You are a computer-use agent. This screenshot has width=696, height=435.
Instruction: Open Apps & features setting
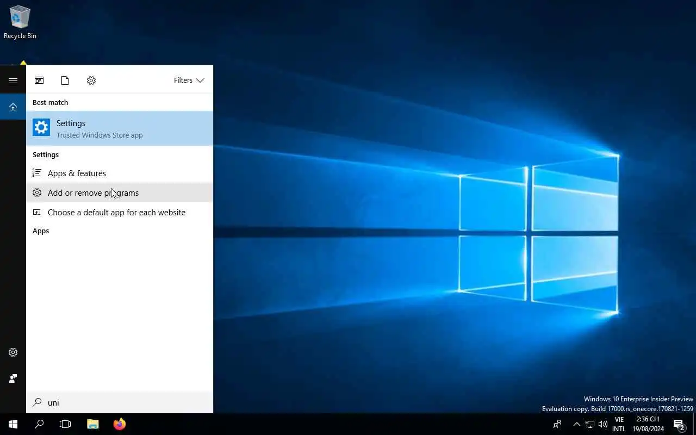click(120, 173)
